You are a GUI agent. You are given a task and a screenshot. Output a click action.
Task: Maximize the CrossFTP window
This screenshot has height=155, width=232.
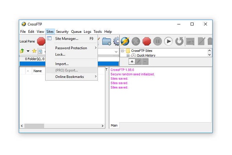(x=192, y=24)
